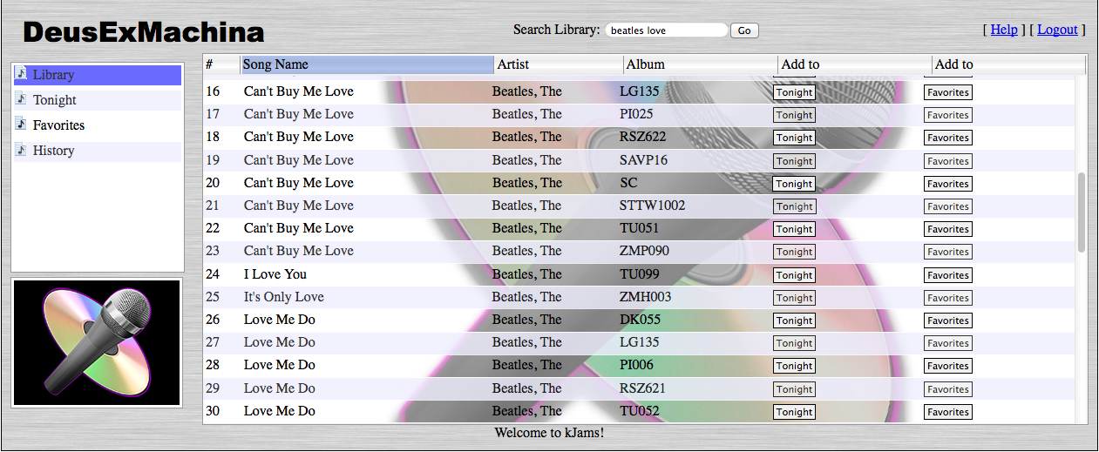The width and height of the screenshot is (1099, 452).
Task: Click the song list vertical scrollbar
Action: (1082, 213)
